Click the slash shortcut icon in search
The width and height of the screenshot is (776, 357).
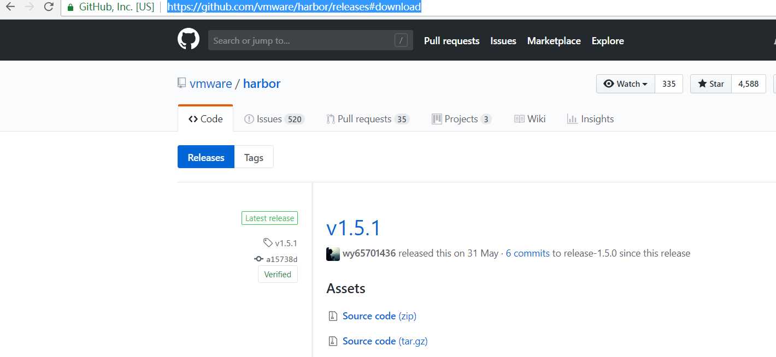point(401,40)
